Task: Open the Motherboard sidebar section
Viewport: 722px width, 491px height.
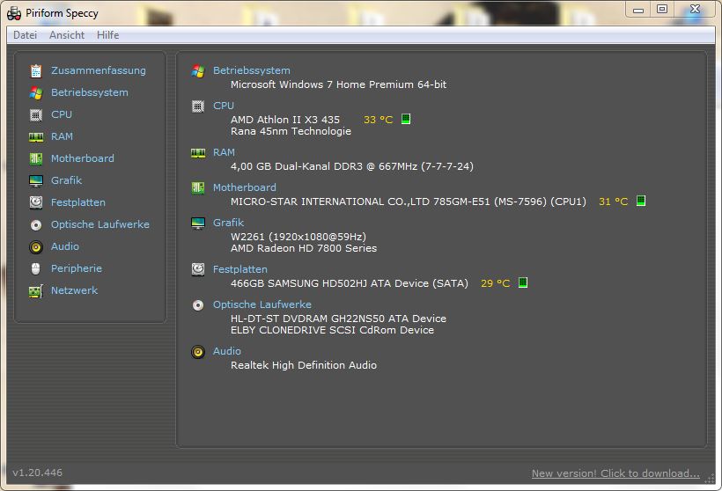Action: (83, 158)
